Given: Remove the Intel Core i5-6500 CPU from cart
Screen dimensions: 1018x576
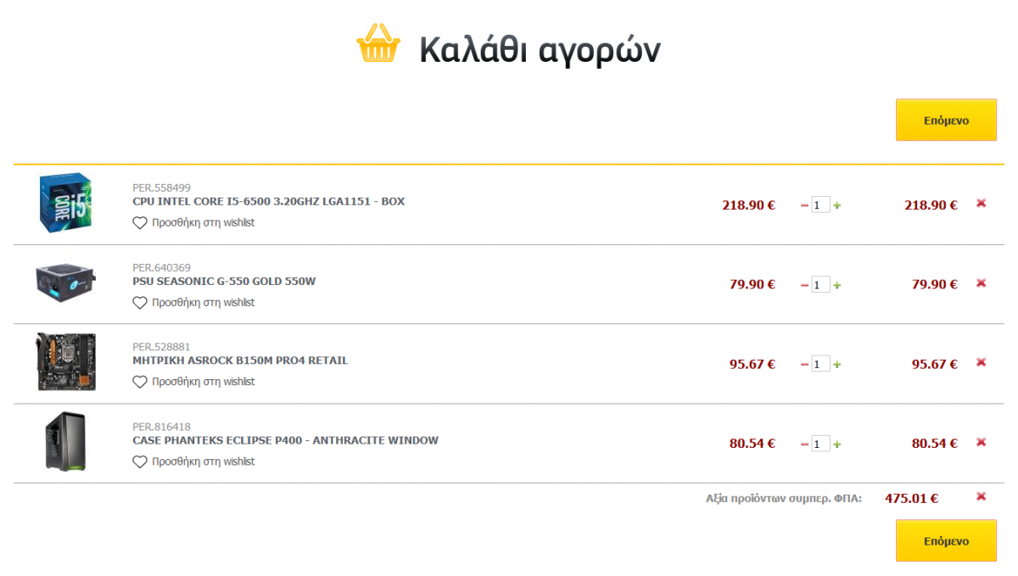Looking at the screenshot, I should 981,204.
